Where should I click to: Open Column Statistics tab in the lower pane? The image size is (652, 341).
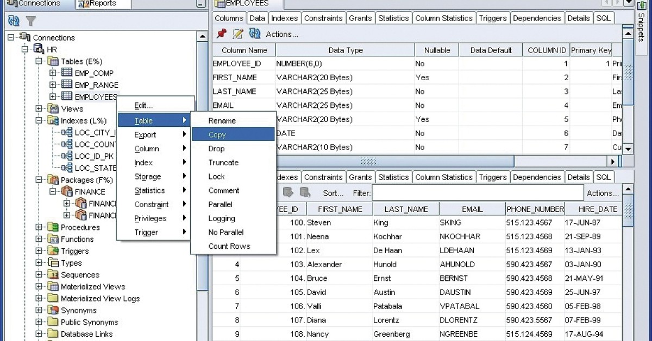[444, 177]
